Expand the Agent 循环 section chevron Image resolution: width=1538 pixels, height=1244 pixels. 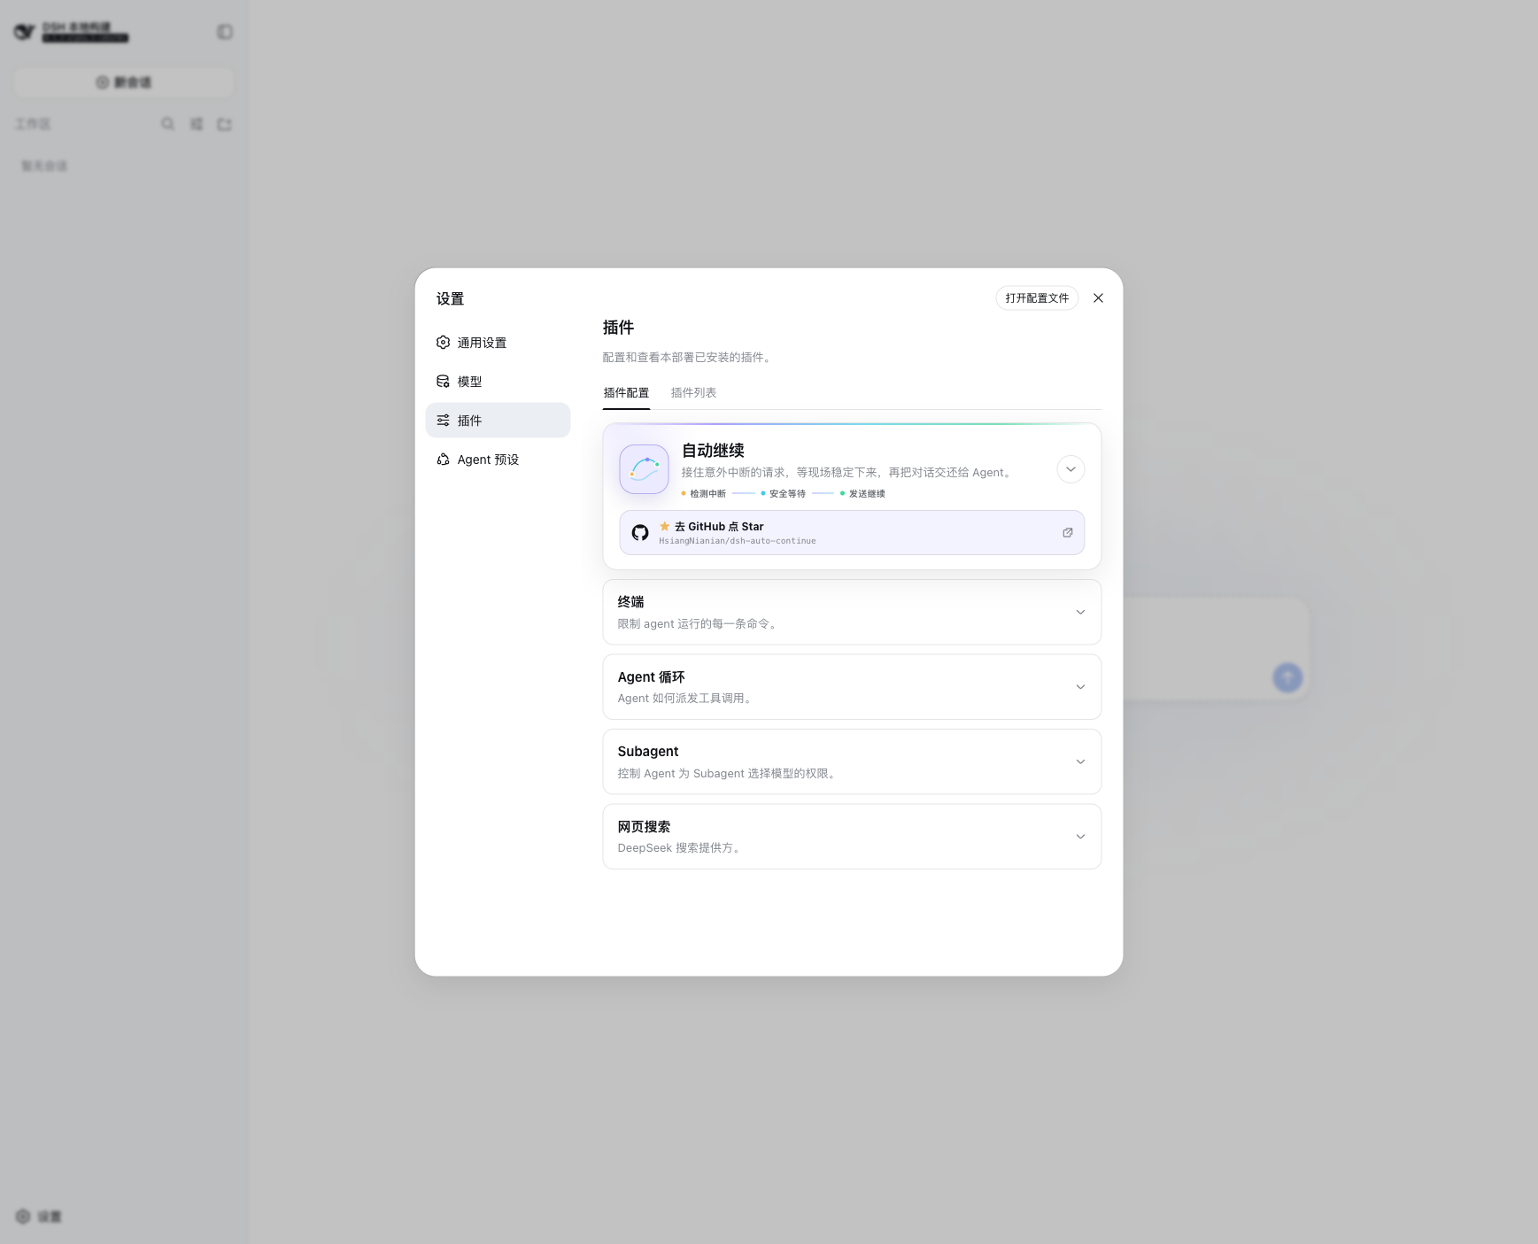(1080, 687)
